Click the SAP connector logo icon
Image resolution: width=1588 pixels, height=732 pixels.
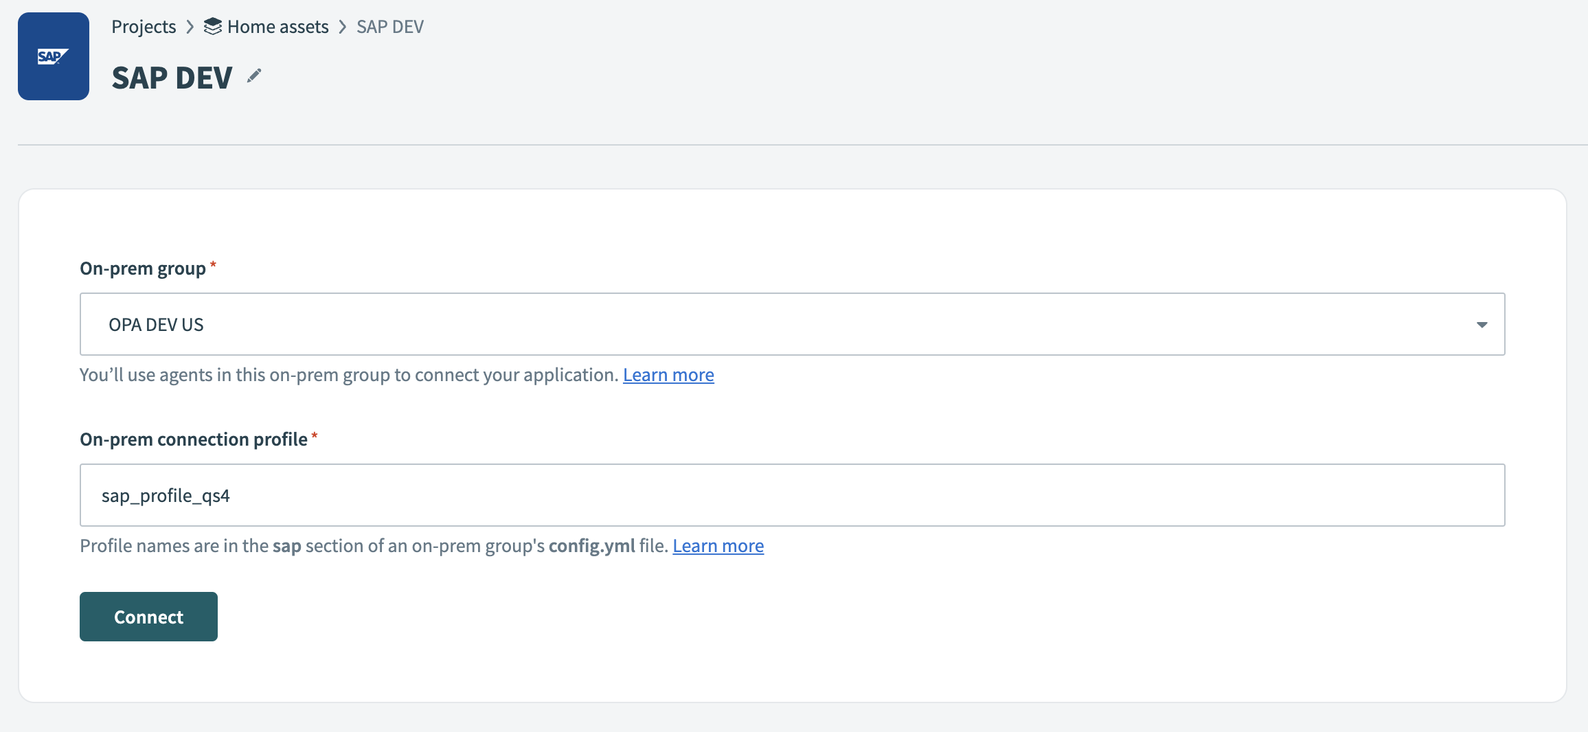54,56
